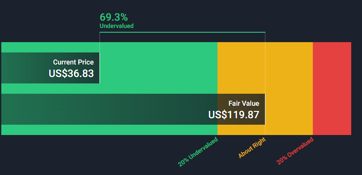Click the 20% Undervalued axis label
The width and height of the screenshot is (362, 175).
click(x=198, y=152)
